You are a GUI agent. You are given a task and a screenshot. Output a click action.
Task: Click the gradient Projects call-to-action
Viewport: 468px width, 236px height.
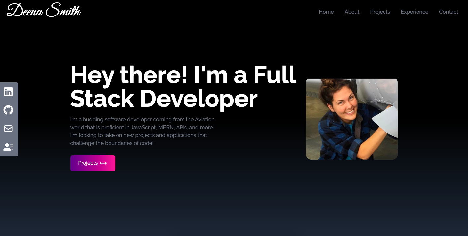93,163
